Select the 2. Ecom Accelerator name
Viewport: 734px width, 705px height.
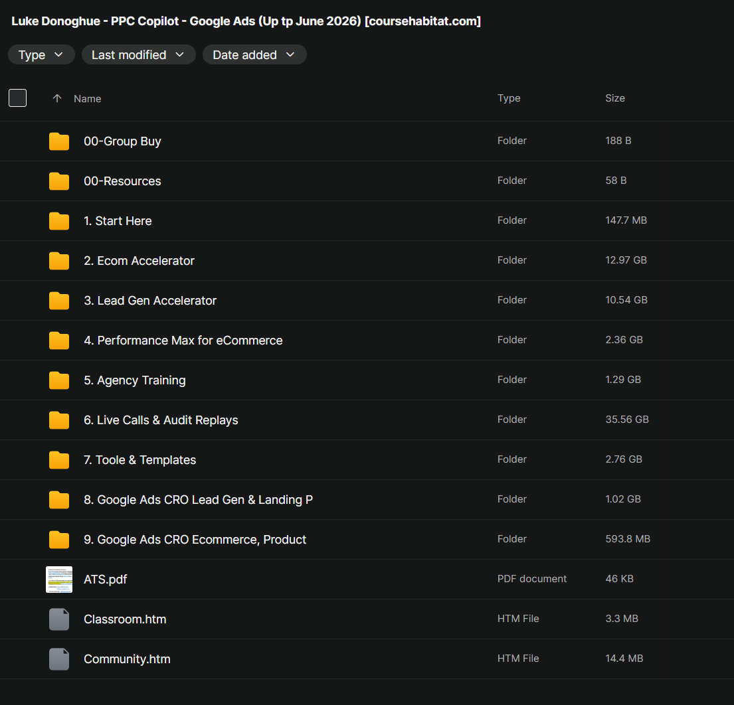[139, 261]
